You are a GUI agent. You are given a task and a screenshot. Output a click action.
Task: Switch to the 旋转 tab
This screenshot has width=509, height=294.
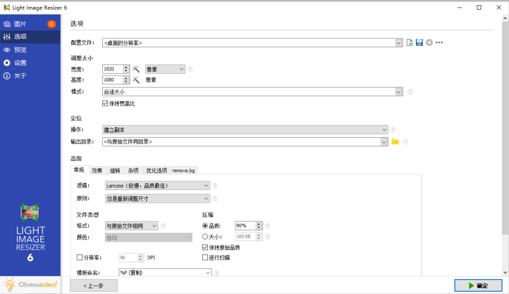(x=115, y=171)
